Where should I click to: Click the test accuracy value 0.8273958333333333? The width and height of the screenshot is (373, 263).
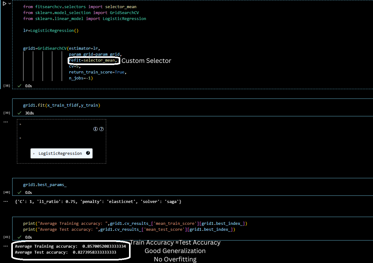[95, 252]
